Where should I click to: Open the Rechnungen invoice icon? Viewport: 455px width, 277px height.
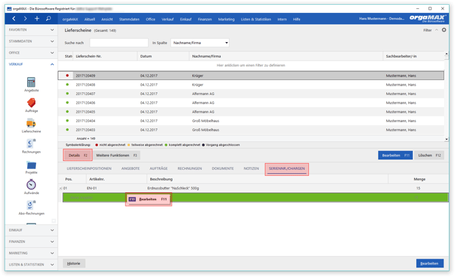coord(31,143)
